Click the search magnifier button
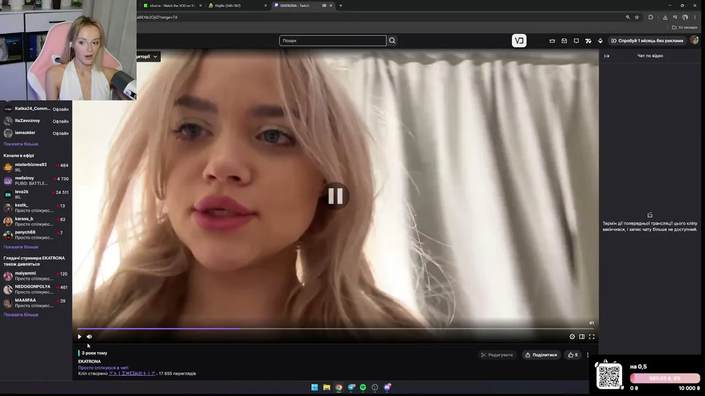Screen dimensions: 705x396 [x=392, y=41]
